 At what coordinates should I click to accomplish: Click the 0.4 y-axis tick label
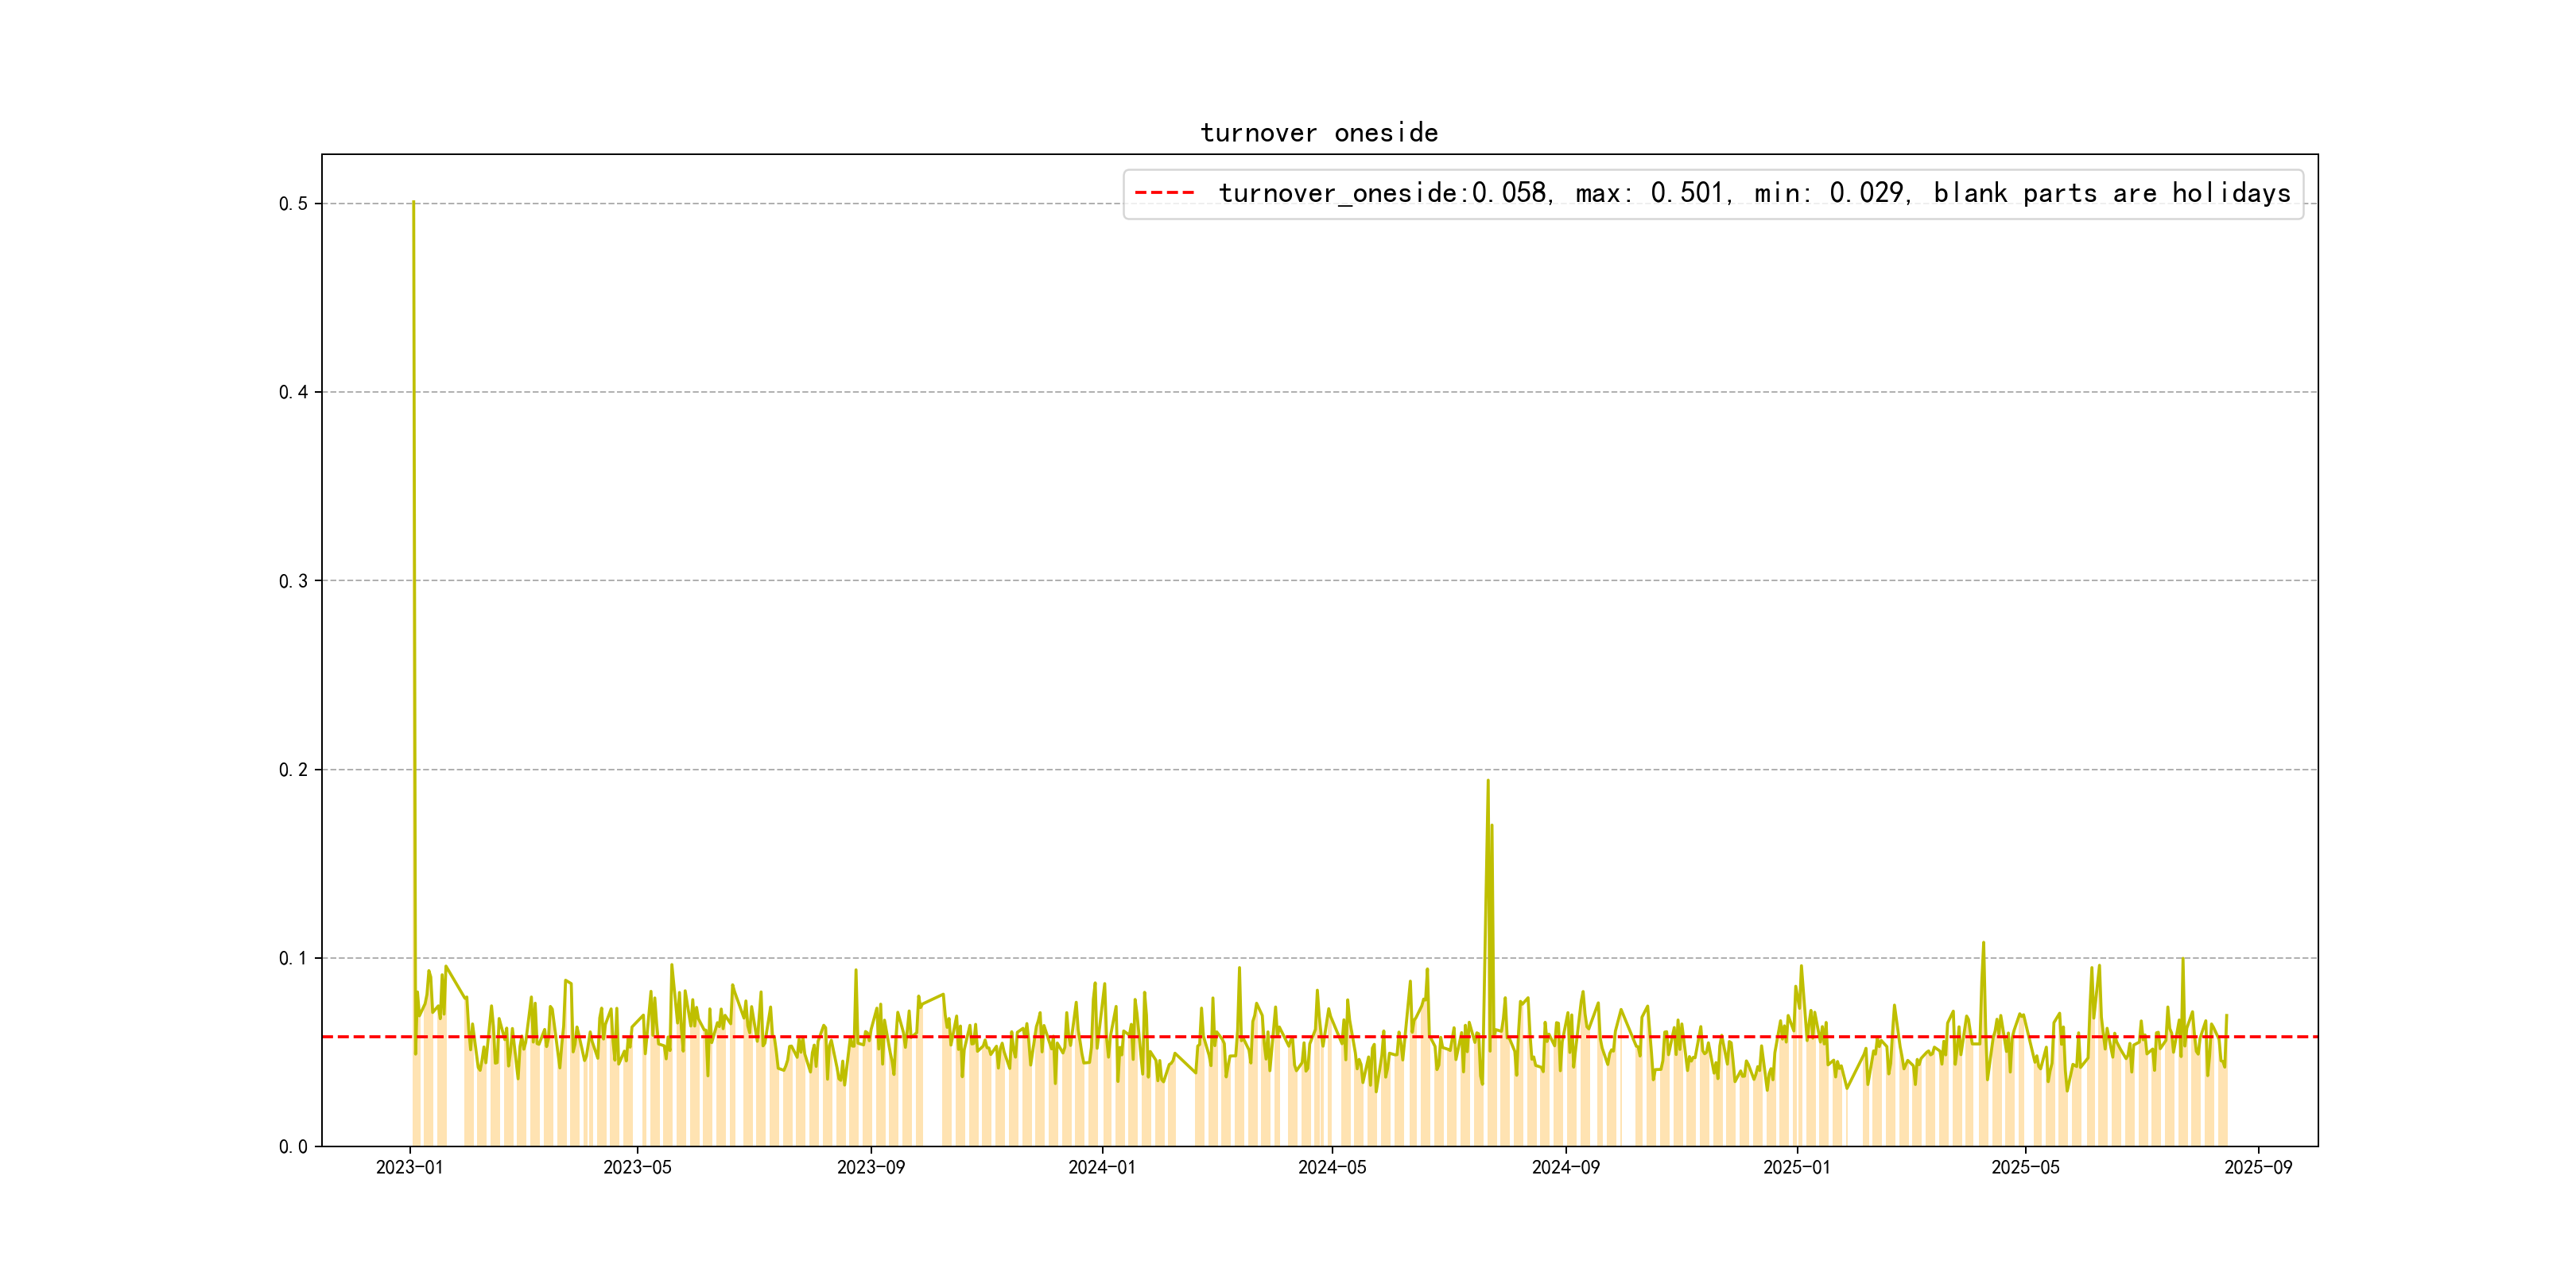click(x=293, y=392)
